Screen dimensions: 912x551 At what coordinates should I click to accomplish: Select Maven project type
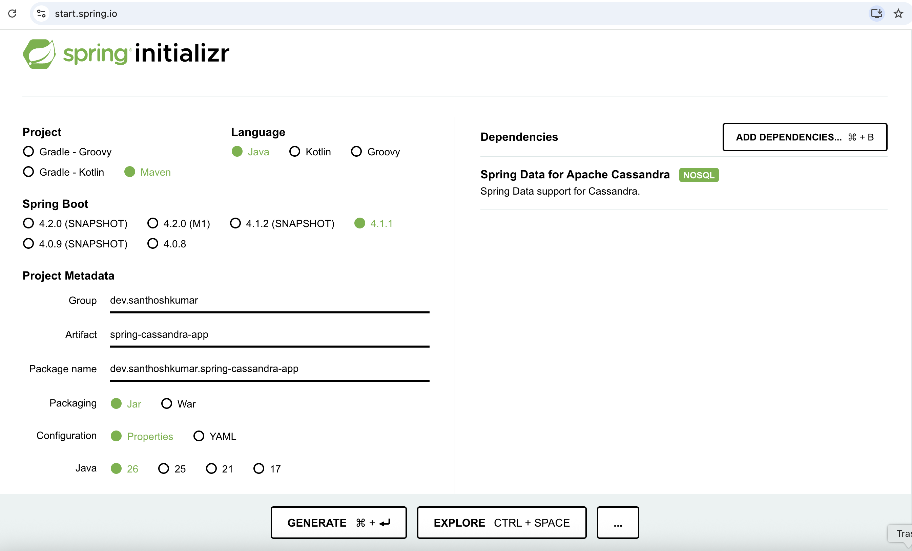[148, 172]
